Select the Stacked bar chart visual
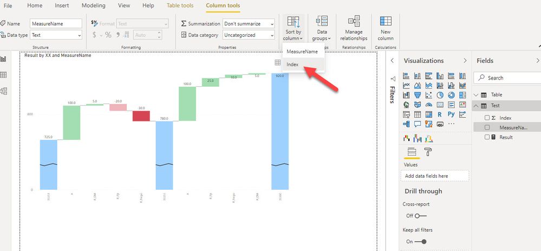The height and width of the screenshot is (251, 541). tap(406, 75)
